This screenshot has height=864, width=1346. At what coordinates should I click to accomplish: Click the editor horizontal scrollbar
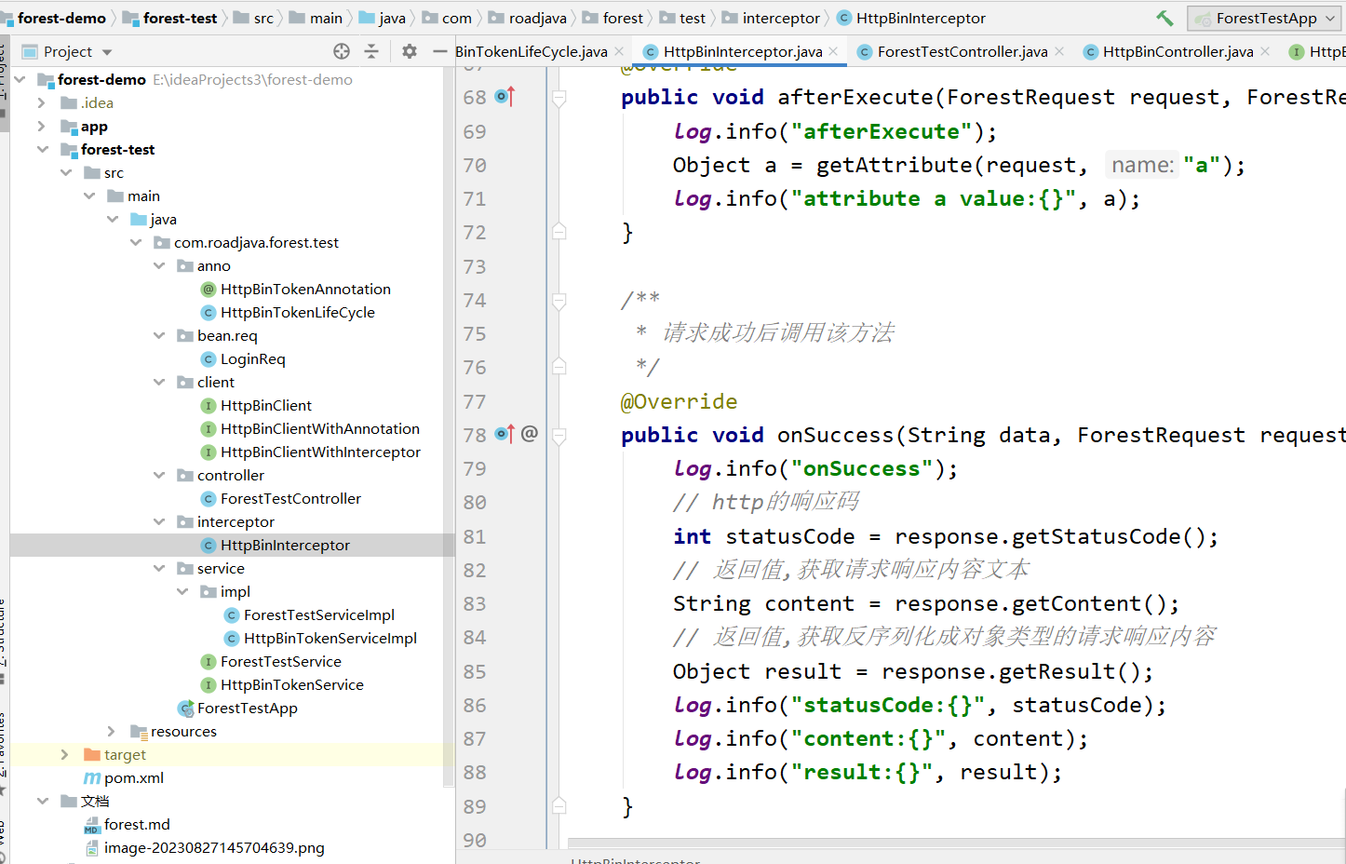pos(956,844)
